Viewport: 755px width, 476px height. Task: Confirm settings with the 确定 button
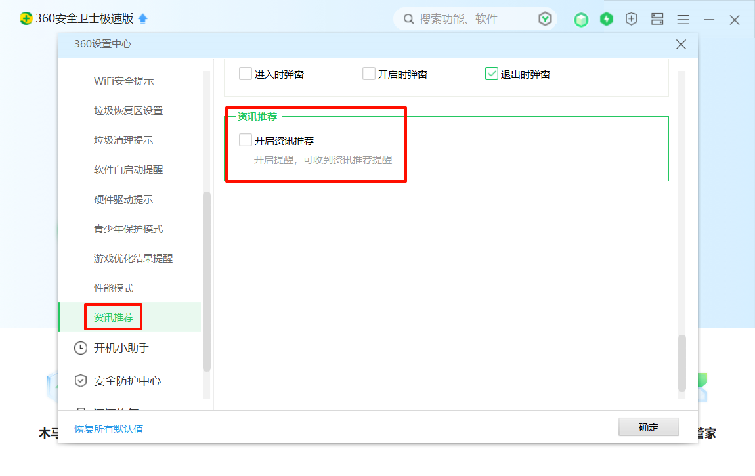coord(649,427)
